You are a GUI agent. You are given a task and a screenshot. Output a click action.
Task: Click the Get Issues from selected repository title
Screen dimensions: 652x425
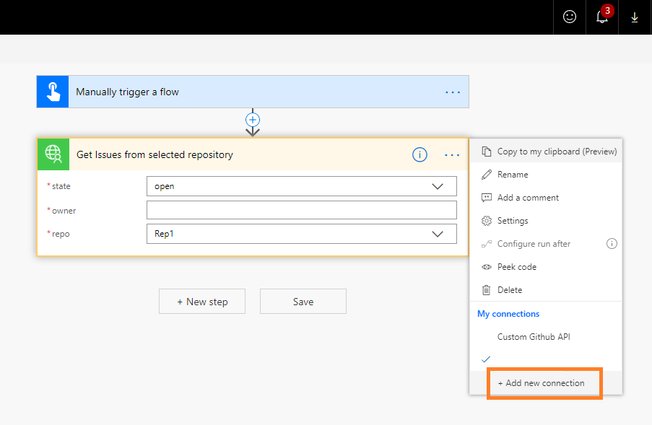point(155,154)
